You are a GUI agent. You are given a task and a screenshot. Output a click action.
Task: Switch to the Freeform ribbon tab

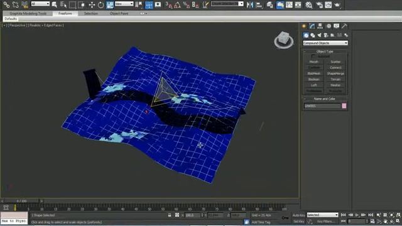[x=65, y=13]
